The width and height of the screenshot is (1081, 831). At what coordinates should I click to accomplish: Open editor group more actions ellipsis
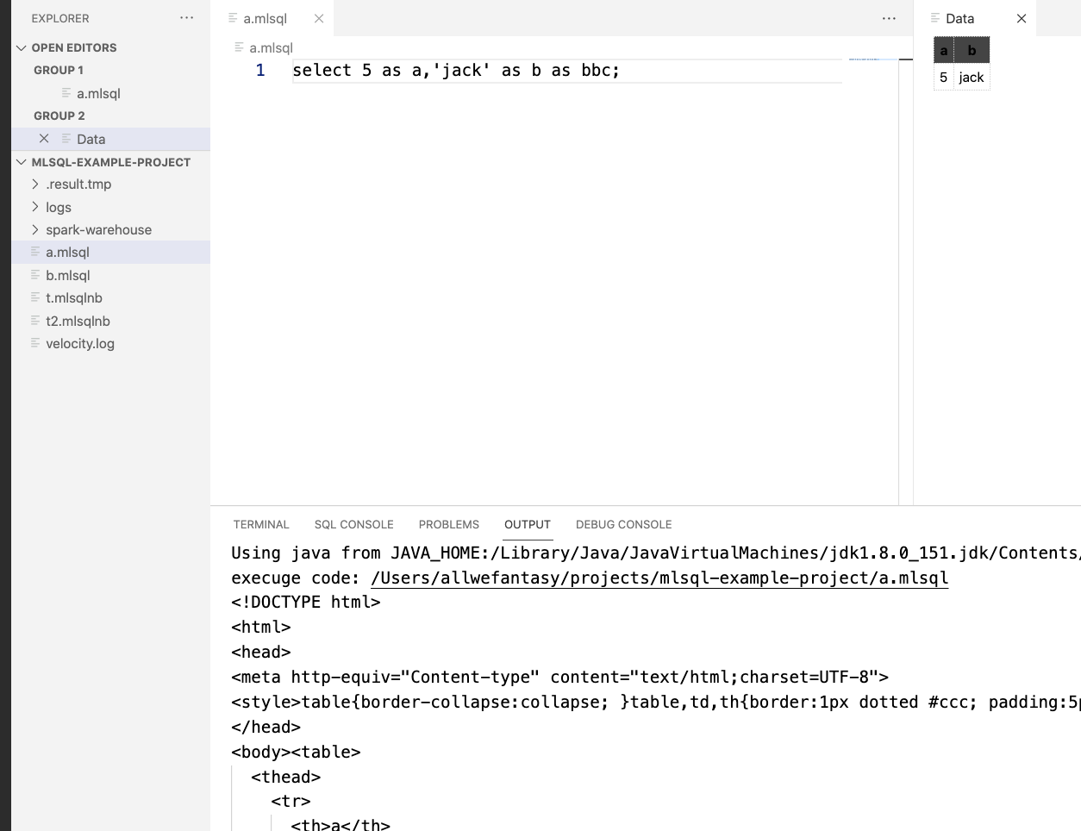point(889,18)
